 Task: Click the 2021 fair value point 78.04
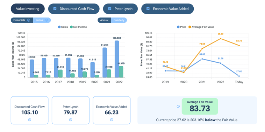202,49
